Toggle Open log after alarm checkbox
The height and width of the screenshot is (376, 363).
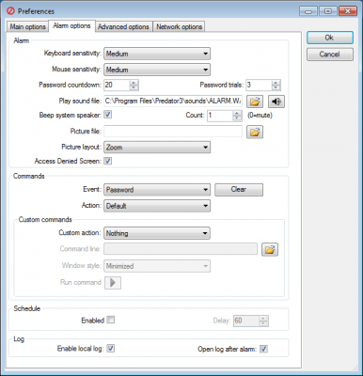point(263,349)
